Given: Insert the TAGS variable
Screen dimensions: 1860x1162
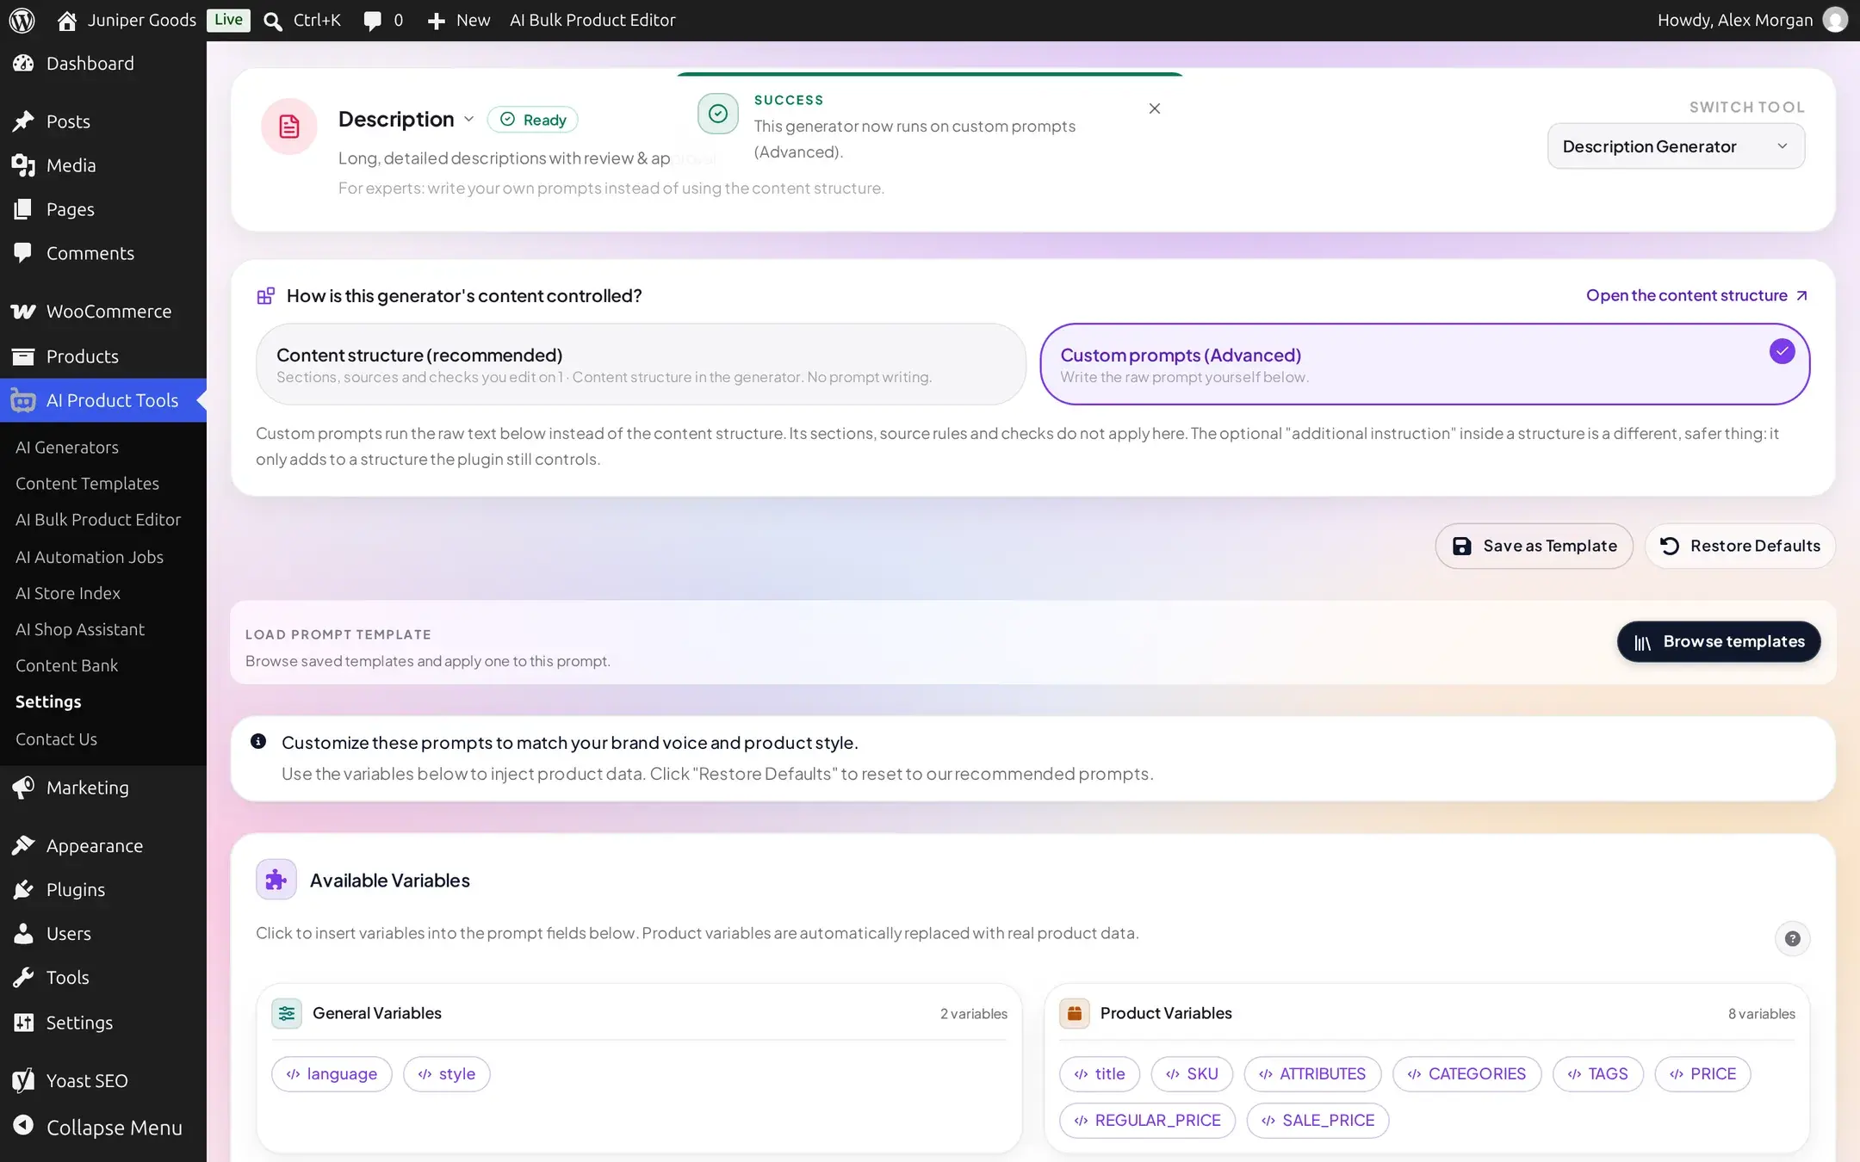Looking at the screenshot, I should (1597, 1074).
